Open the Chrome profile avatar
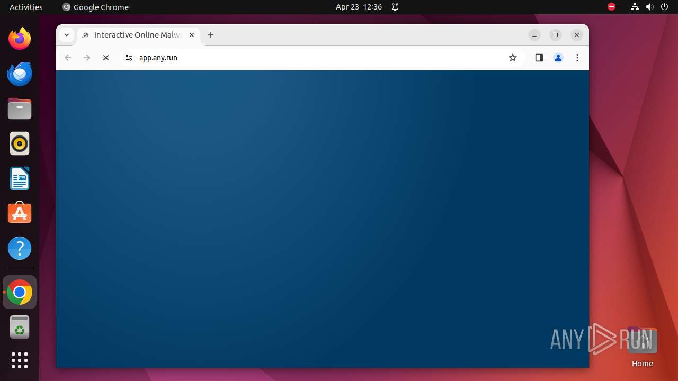The image size is (678, 381). pyautogui.click(x=558, y=58)
